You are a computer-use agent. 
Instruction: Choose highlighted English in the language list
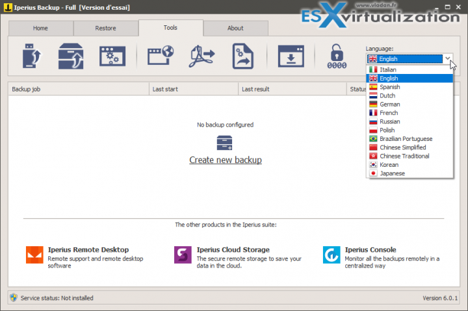[x=409, y=78]
